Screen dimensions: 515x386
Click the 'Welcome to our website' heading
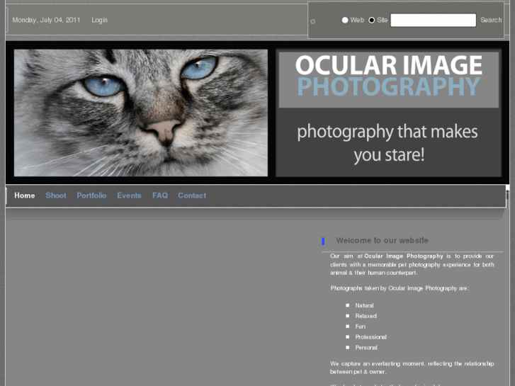382,241
